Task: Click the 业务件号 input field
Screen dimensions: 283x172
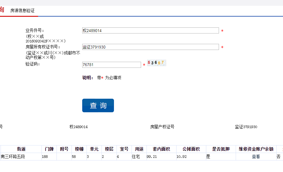Action: (150, 31)
